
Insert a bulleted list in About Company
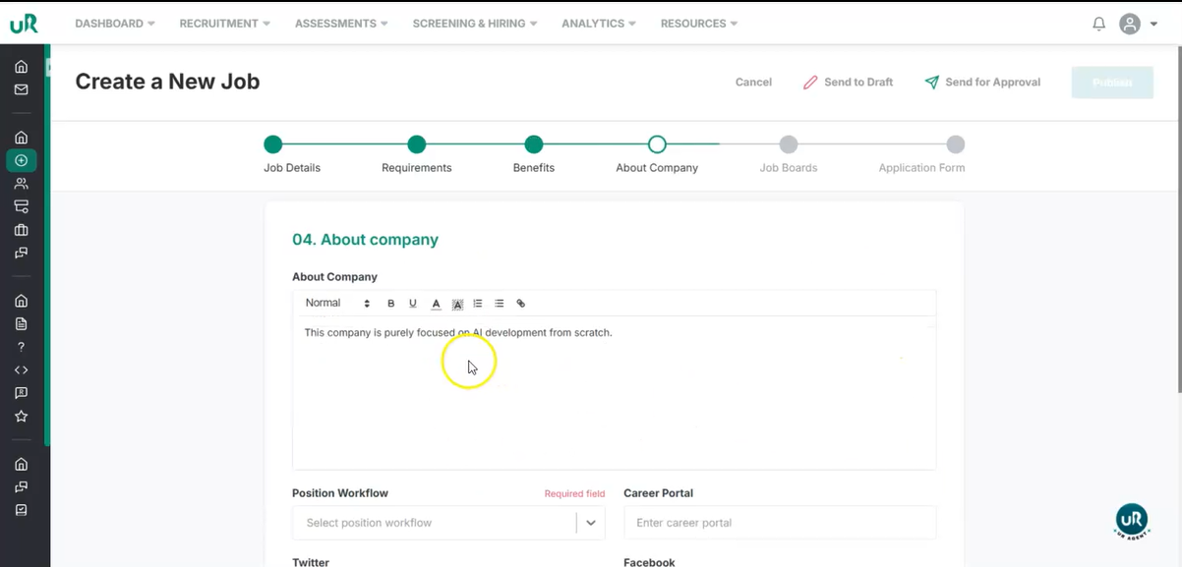tap(500, 304)
